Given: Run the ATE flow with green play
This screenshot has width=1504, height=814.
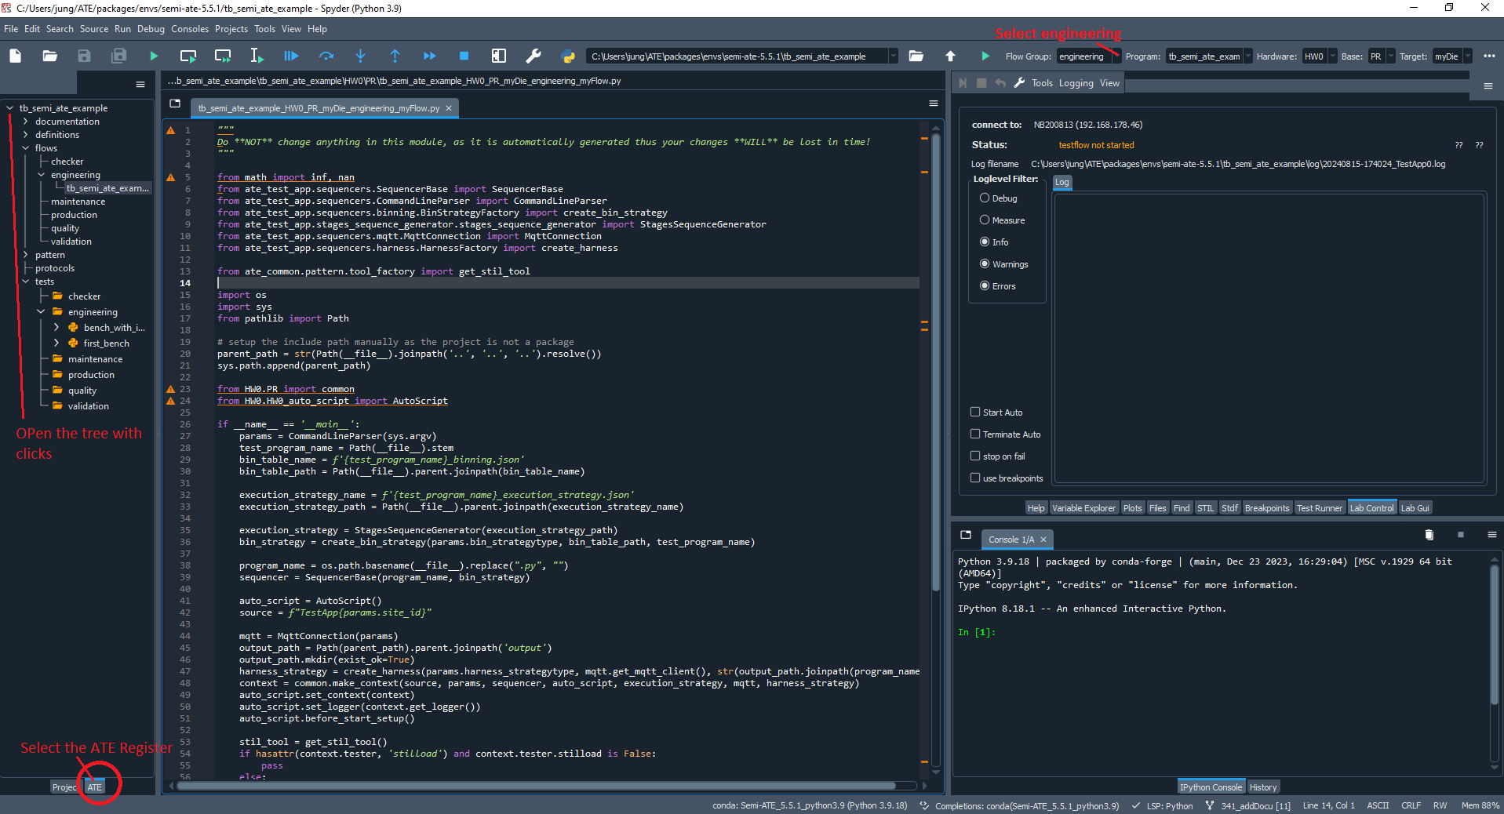Looking at the screenshot, I should pyautogui.click(x=985, y=56).
